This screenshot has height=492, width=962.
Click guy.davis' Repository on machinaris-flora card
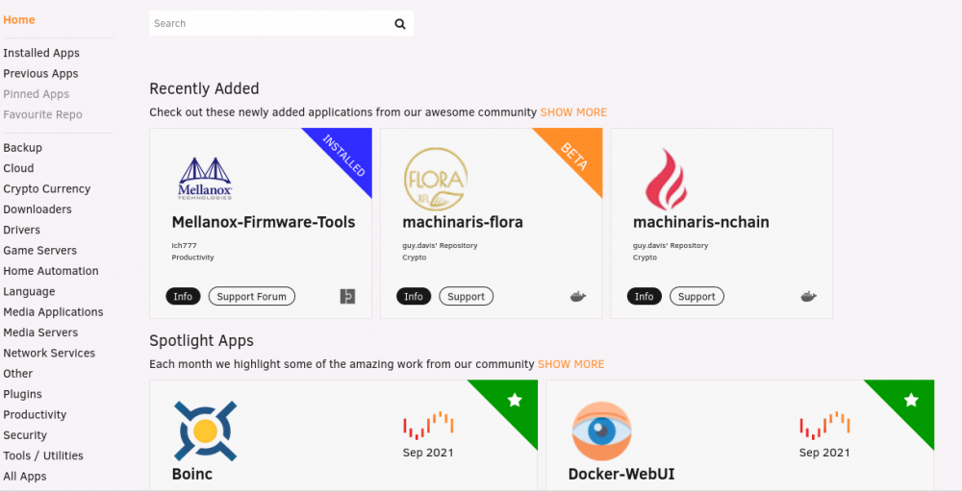tap(440, 245)
